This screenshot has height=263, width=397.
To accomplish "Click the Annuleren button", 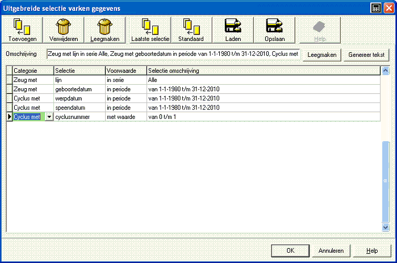I will pos(331,251).
